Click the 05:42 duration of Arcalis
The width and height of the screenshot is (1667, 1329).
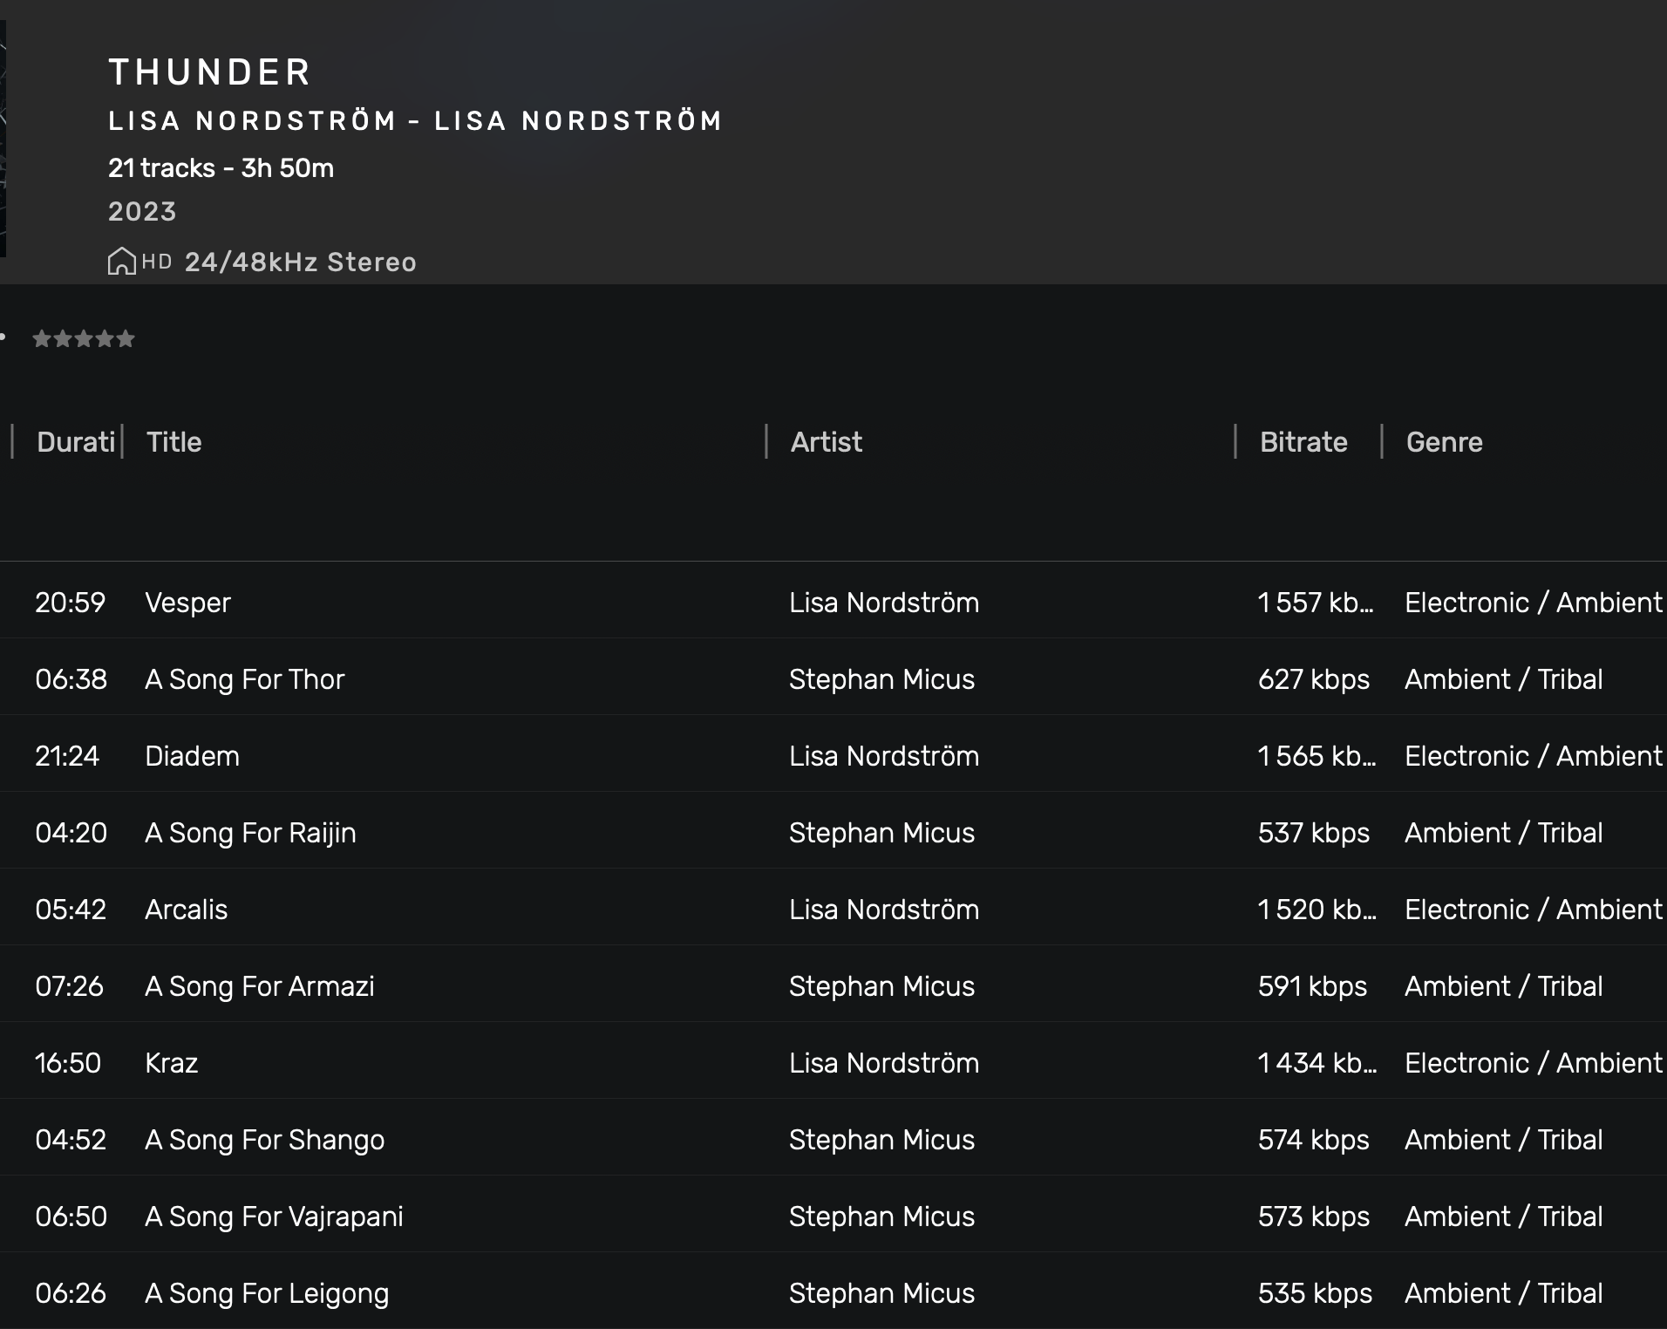pos(71,910)
